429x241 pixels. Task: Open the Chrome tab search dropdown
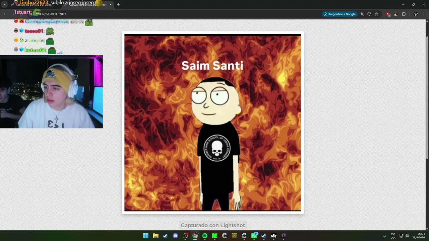coord(4,4)
